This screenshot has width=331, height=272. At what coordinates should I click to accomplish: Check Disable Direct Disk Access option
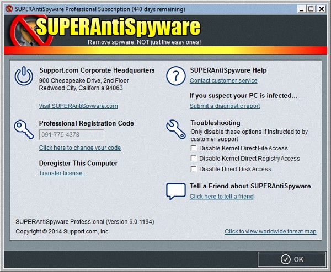point(194,169)
